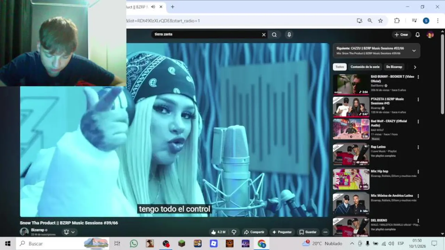Click the Bizarrap channel name

(38, 230)
